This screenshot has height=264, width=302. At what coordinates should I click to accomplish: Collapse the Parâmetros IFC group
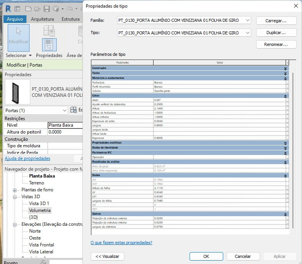pos(285,153)
